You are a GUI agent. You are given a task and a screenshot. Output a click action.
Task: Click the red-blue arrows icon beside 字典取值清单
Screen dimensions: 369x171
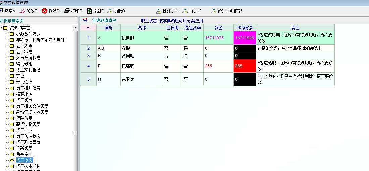pos(85,20)
